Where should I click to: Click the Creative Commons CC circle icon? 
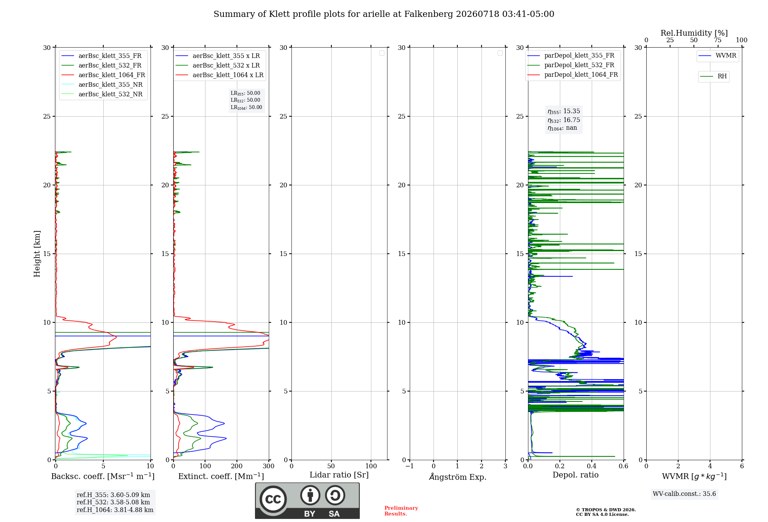click(273, 499)
